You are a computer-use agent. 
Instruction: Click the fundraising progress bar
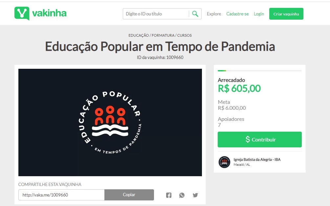pyautogui.click(x=259, y=71)
